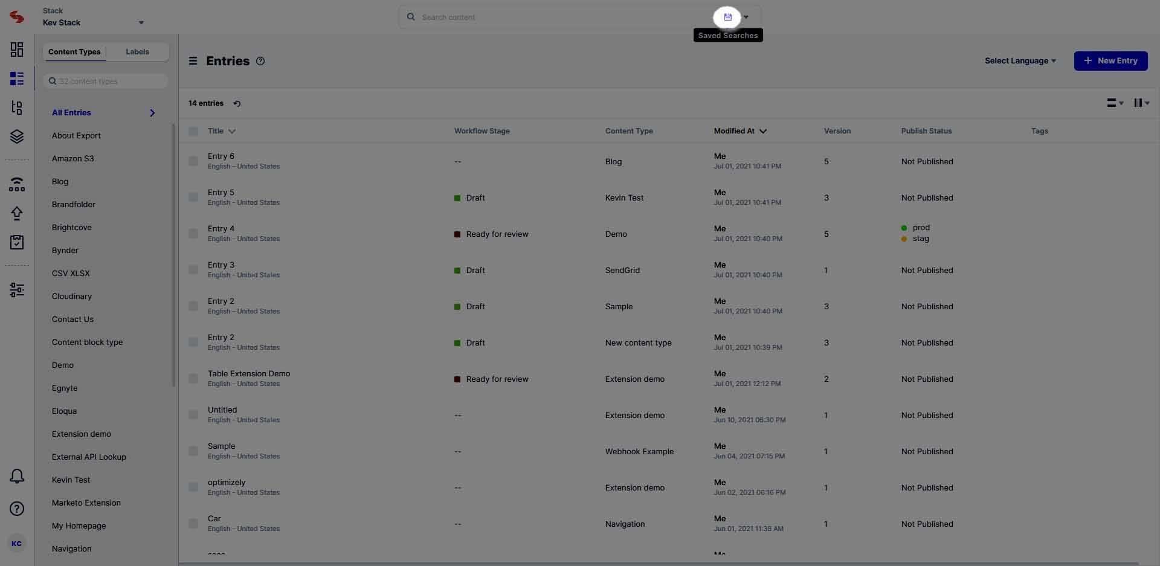Screen dimensions: 1160x566
Task: Open the KC user avatar
Action: pos(17,543)
